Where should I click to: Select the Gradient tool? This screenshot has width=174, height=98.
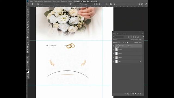28,44
